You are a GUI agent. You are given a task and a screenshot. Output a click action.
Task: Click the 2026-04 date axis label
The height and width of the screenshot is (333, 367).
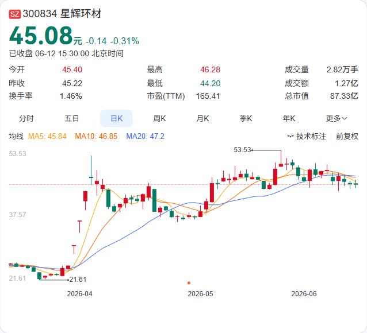click(x=79, y=294)
